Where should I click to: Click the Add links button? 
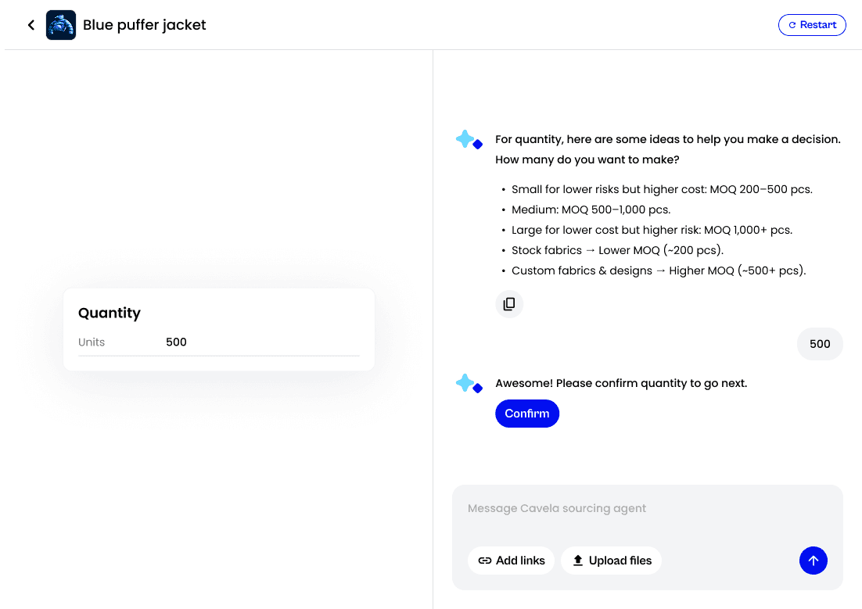click(x=512, y=561)
